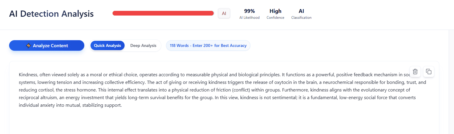Screen dimensions: 454x134
Task: Click the lightning bolt icon on Analyze button
Action: point(29,46)
